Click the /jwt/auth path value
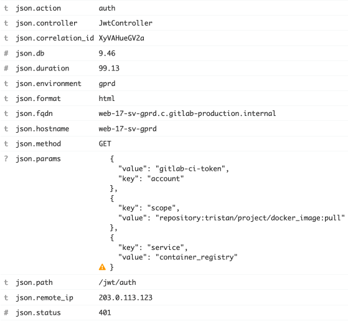This screenshot has width=348, height=321. tap(118, 282)
